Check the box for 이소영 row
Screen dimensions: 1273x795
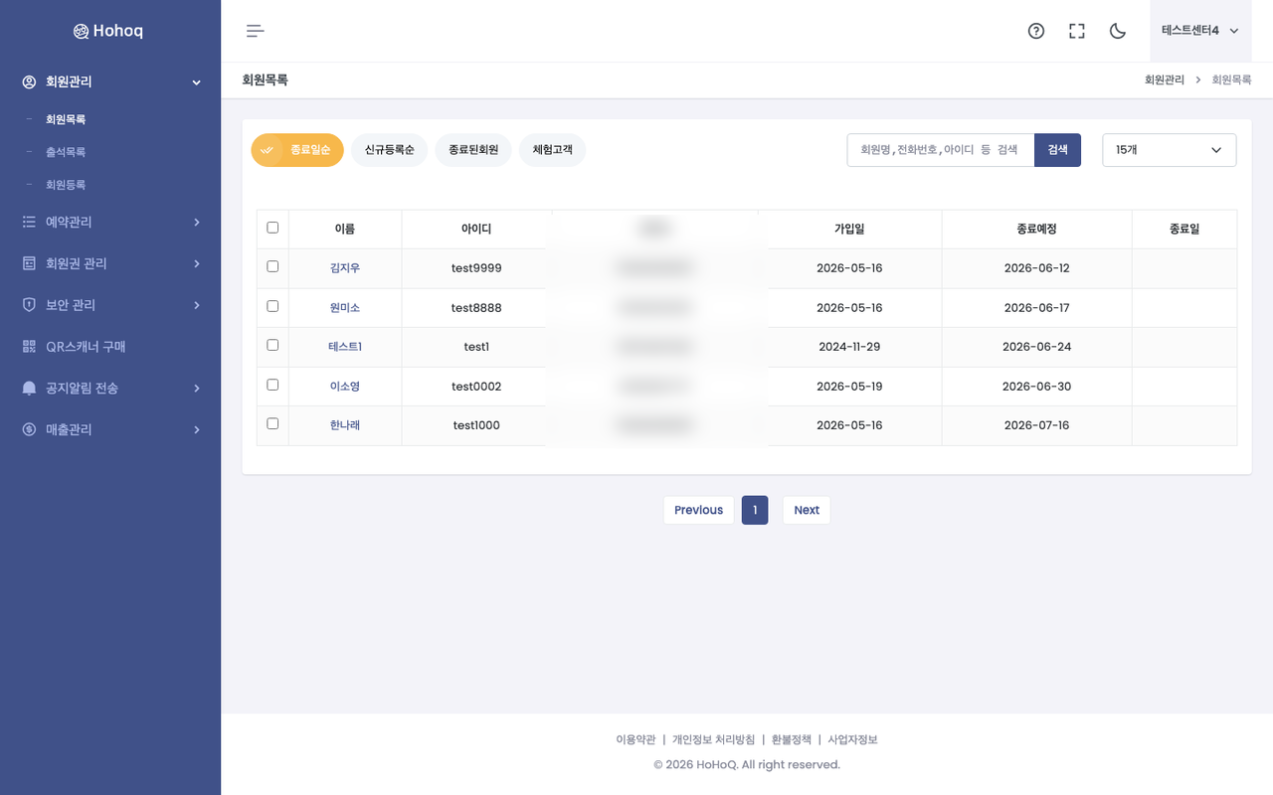click(273, 385)
